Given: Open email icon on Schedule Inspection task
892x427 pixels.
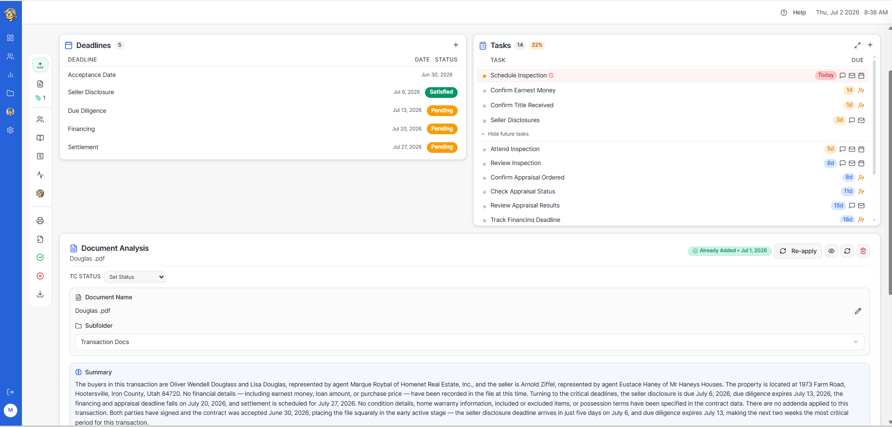Looking at the screenshot, I should coord(852,76).
